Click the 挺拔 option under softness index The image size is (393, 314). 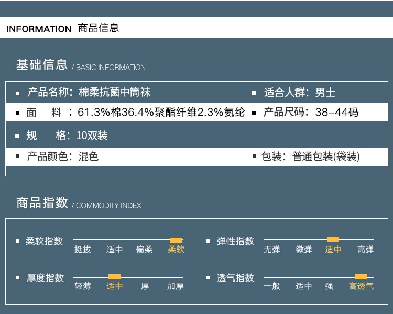coord(83,250)
